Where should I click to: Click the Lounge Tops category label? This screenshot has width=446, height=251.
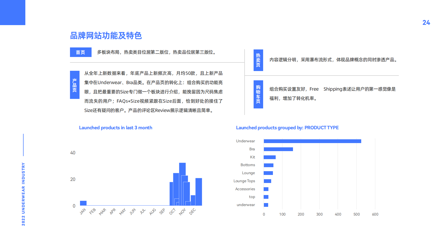pos(244,181)
